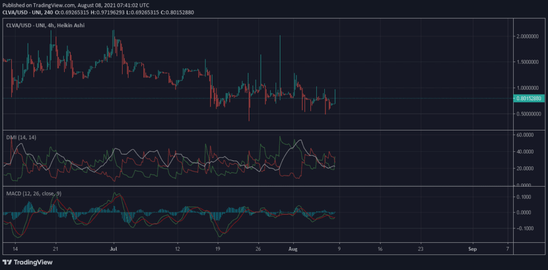Select the Aug marker on time axis
The width and height of the screenshot is (548, 270).
292,249
